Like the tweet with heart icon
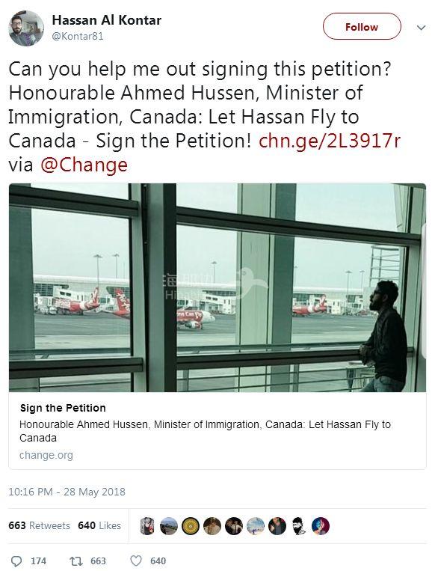Screen dimensions: 432x571 [135, 561]
